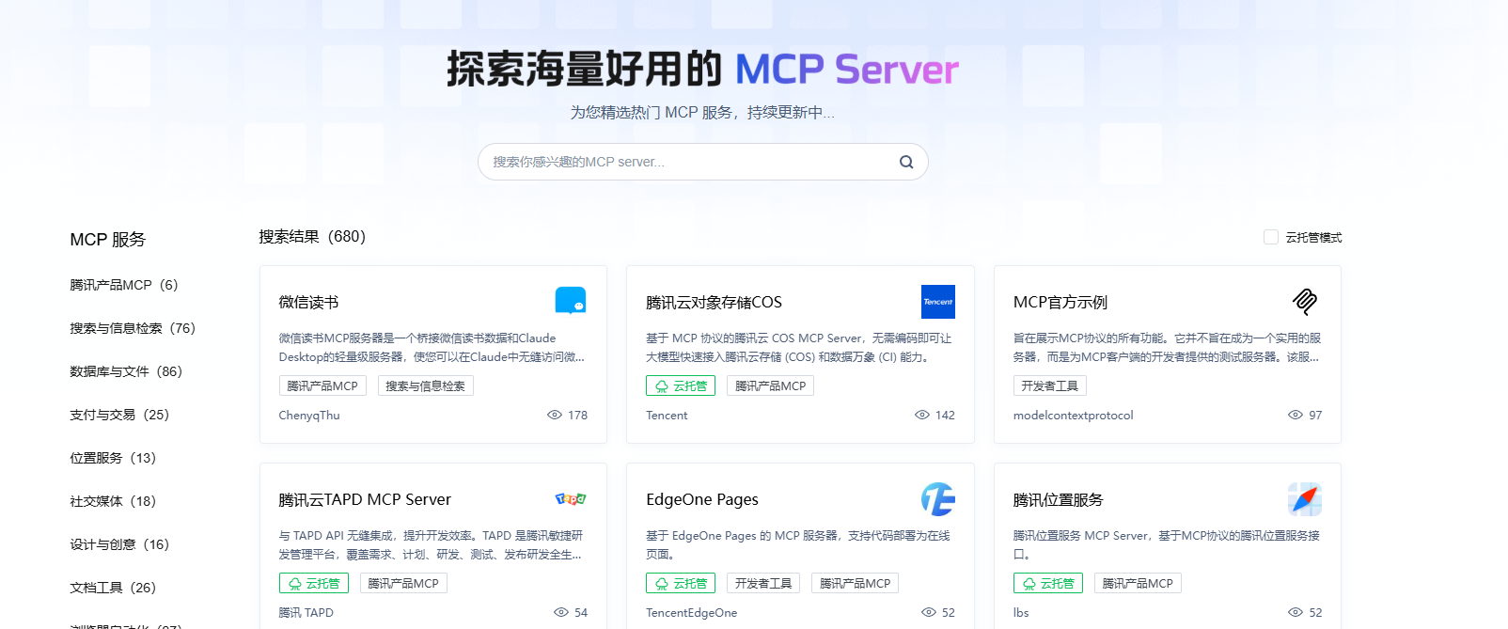
Task: Click the Tencent COS logo icon
Action: click(937, 302)
